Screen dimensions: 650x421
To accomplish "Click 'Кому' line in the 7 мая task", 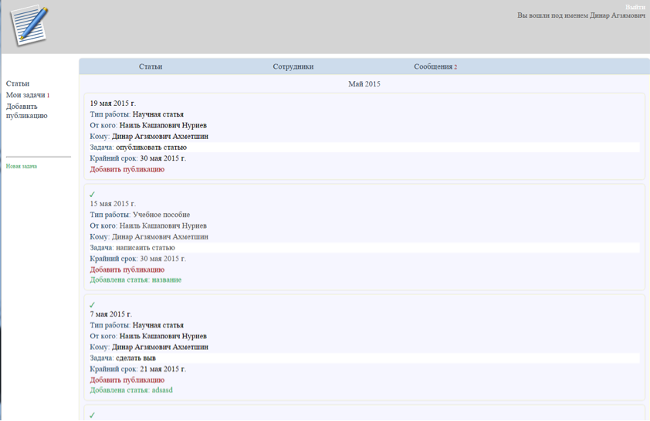I will point(149,347).
